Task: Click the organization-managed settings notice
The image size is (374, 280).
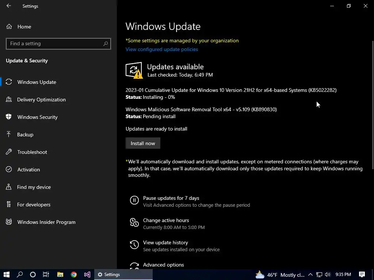Action: pos(182,40)
